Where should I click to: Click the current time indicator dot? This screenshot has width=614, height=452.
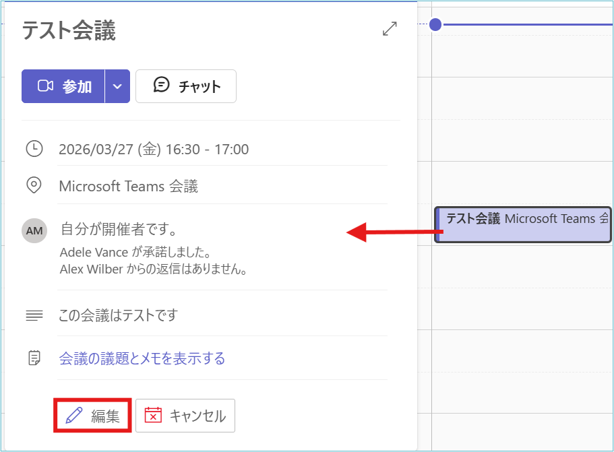pos(435,25)
